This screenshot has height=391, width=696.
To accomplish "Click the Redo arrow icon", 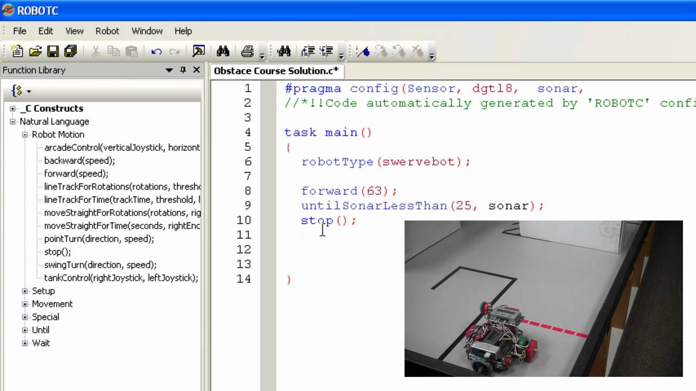I will (174, 52).
